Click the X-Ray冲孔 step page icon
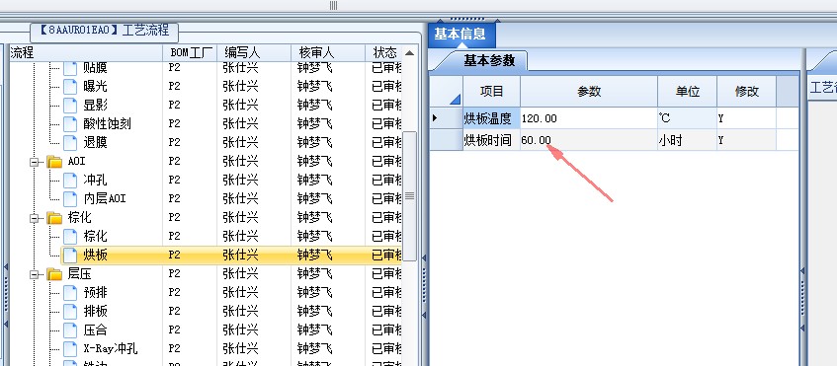 click(70, 349)
